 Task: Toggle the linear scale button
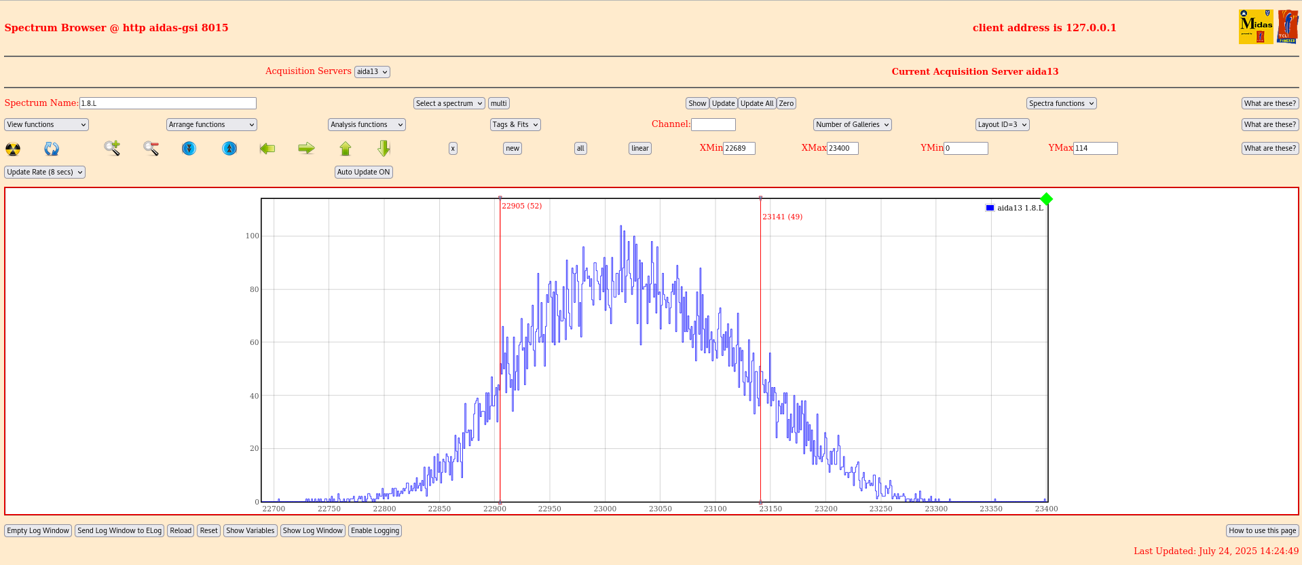coord(639,149)
